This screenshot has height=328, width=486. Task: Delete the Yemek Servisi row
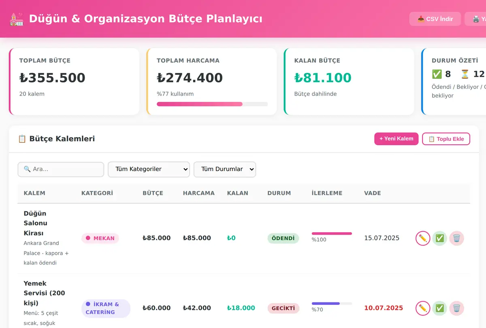[456, 308]
